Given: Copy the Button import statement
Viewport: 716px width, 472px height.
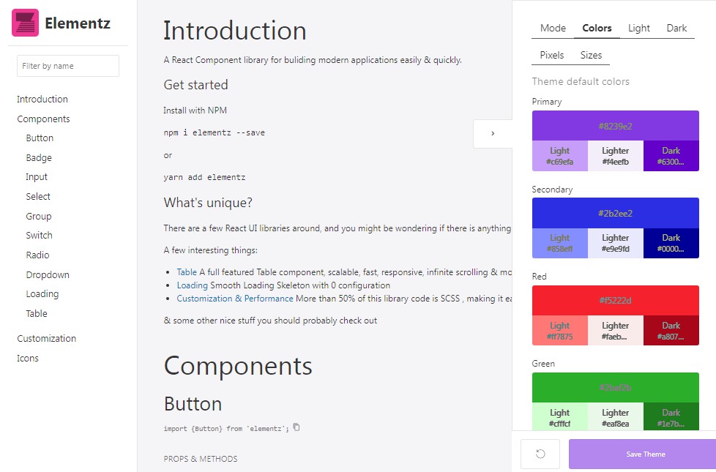Looking at the screenshot, I should (x=297, y=427).
